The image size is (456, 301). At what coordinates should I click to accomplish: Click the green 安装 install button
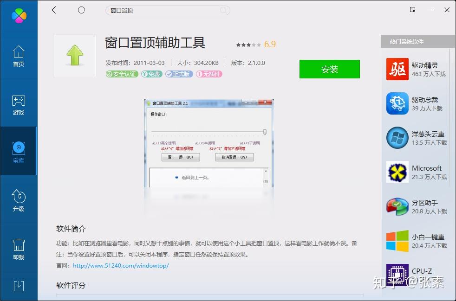[x=330, y=69]
